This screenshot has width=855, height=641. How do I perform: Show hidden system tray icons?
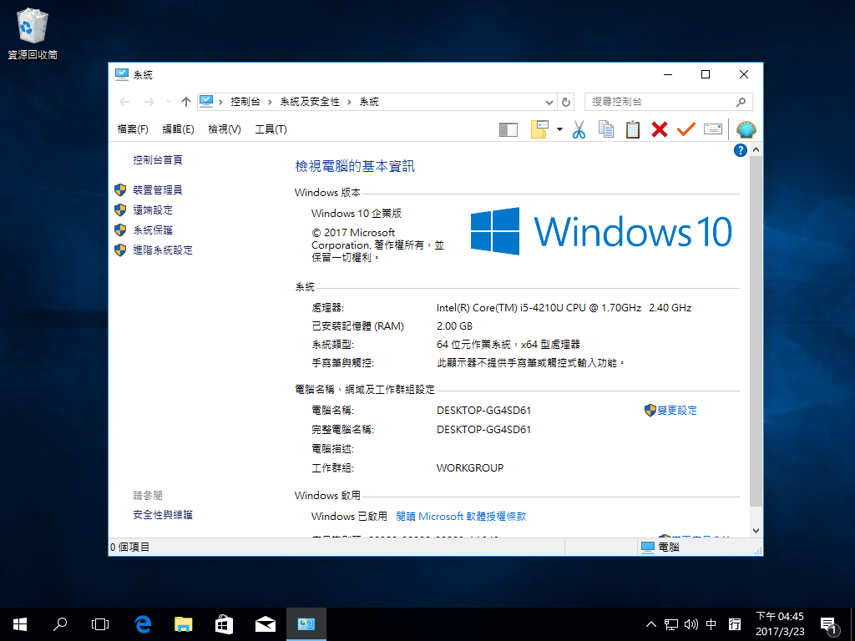[651, 623]
